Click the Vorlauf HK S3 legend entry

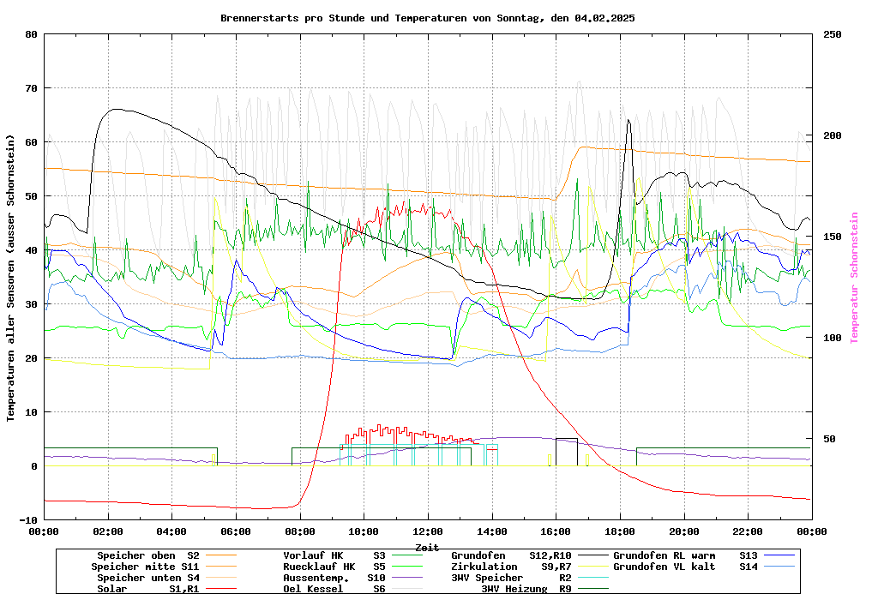[x=334, y=555]
